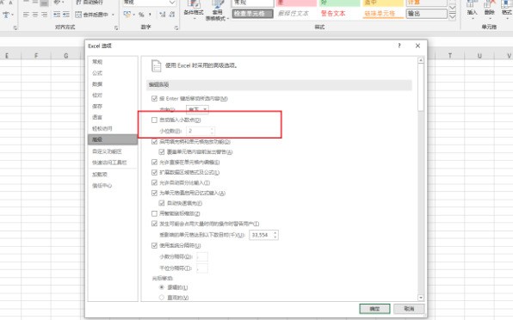Toggle extend data range formats checkbox
The width and height of the screenshot is (513, 320).
tap(154, 172)
